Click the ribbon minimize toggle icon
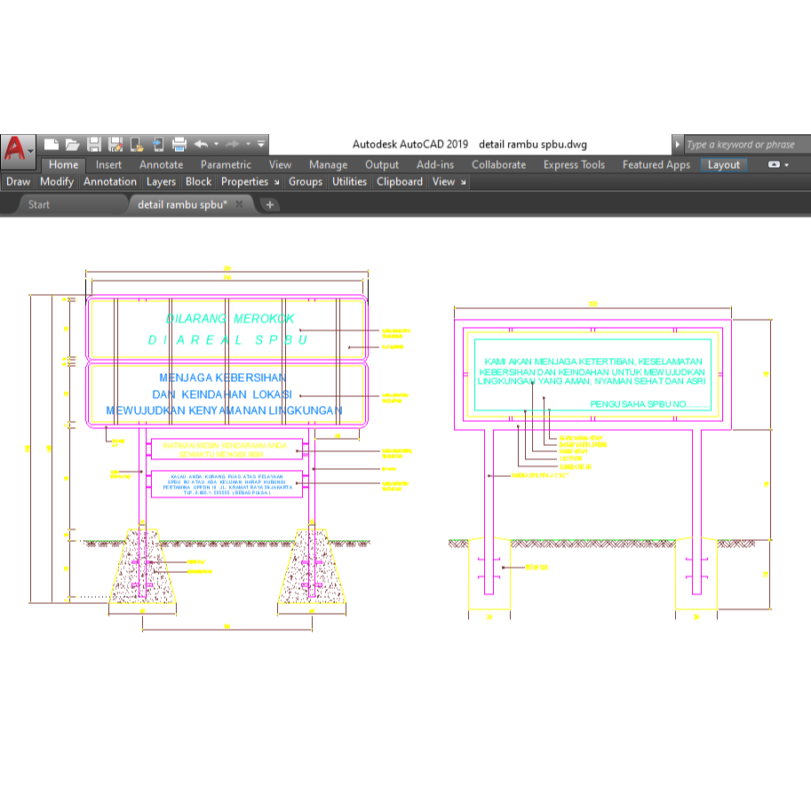 pyautogui.click(x=774, y=165)
